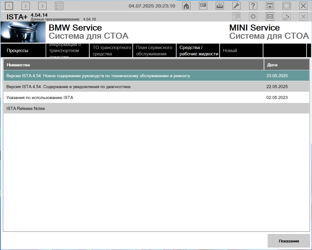The width and height of the screenshot is (312, 250).
Task: Open the Процессы tab
Action: 23,50
